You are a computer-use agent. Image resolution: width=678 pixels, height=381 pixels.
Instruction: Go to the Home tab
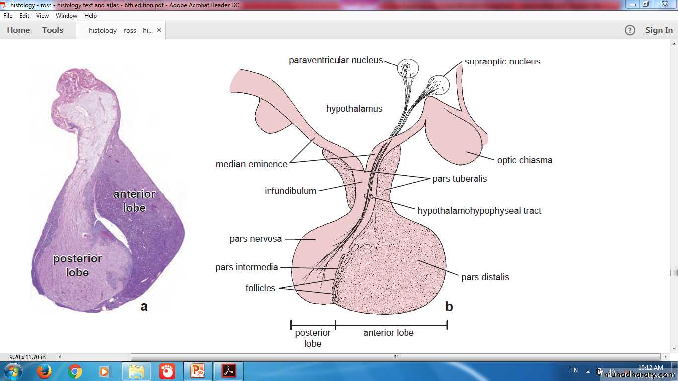18,30
